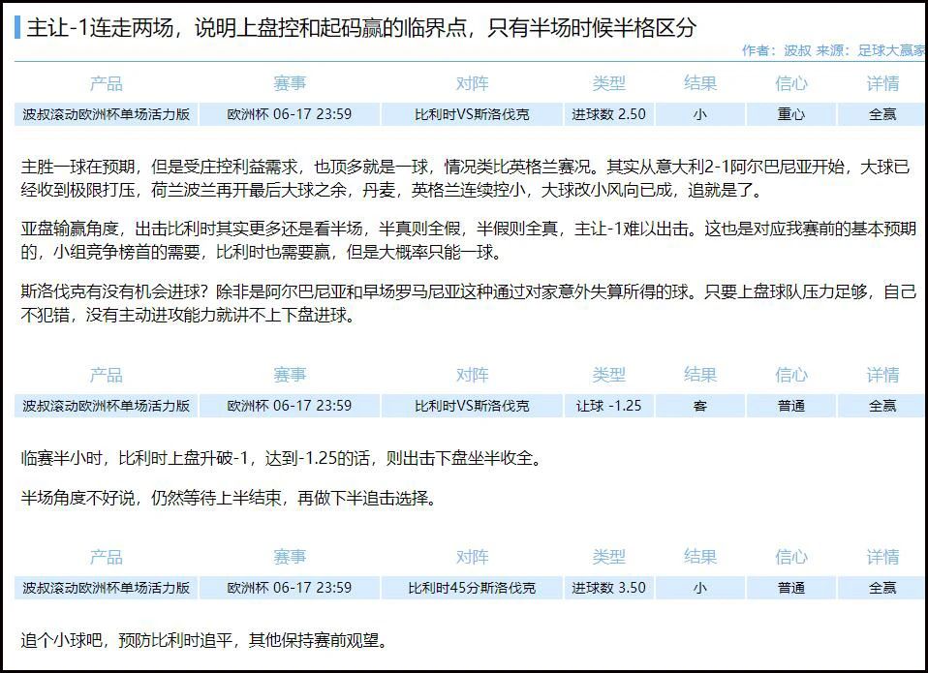Select the 进球数 3.50 type cell

pos(608,588)
